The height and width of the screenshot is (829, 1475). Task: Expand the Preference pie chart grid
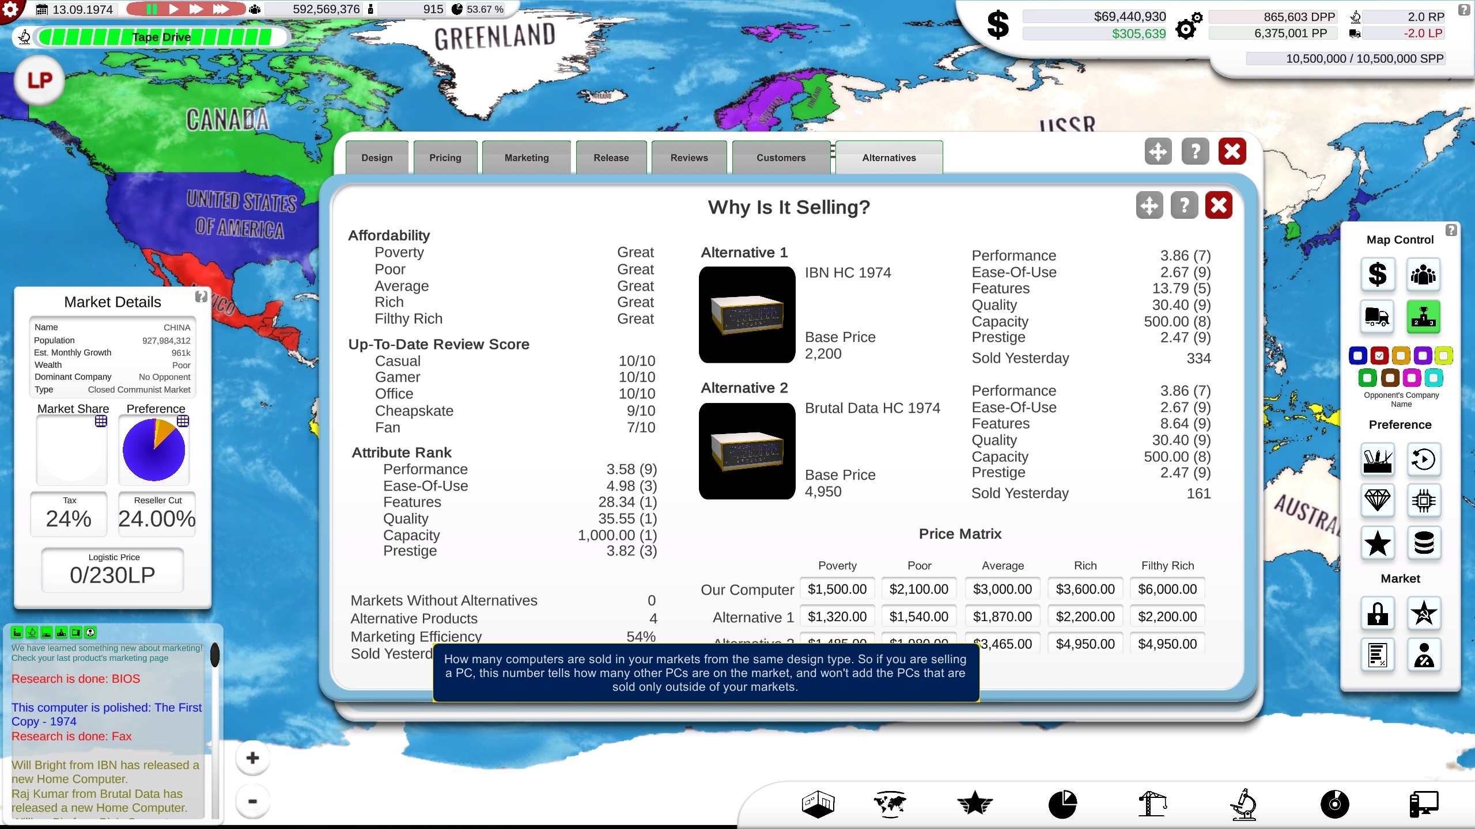183,421
